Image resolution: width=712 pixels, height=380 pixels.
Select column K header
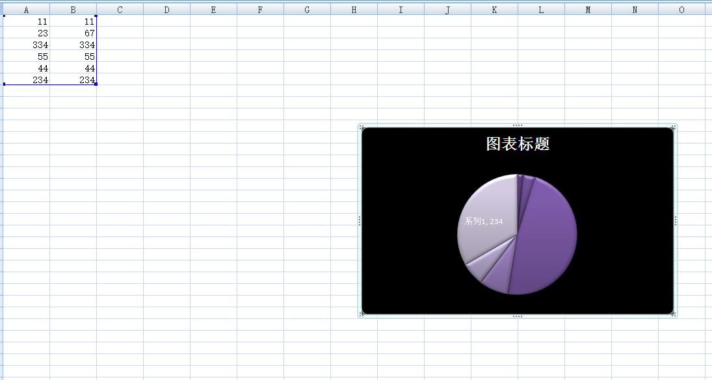pos(494,10)
